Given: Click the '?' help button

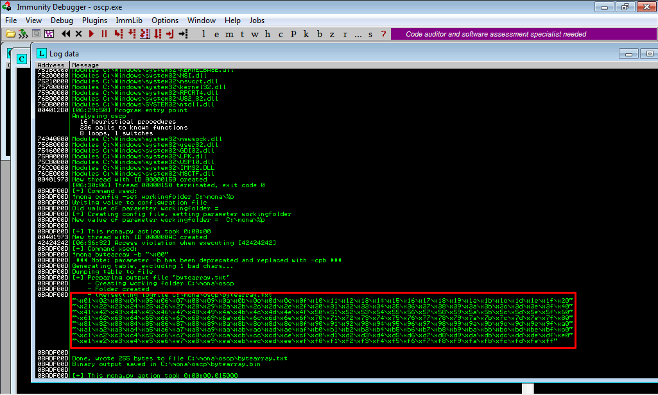Looking at the screenshot, I should click(383, 34).
